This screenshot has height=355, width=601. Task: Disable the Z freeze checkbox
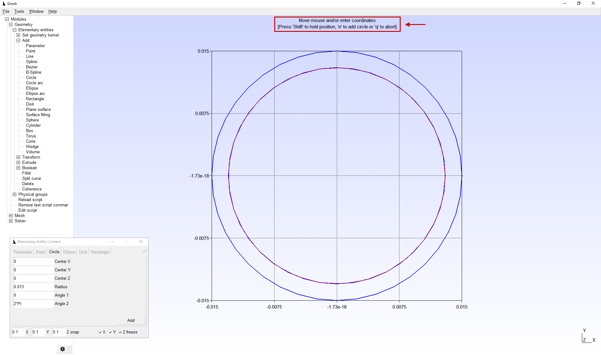[x=120, y=332]
